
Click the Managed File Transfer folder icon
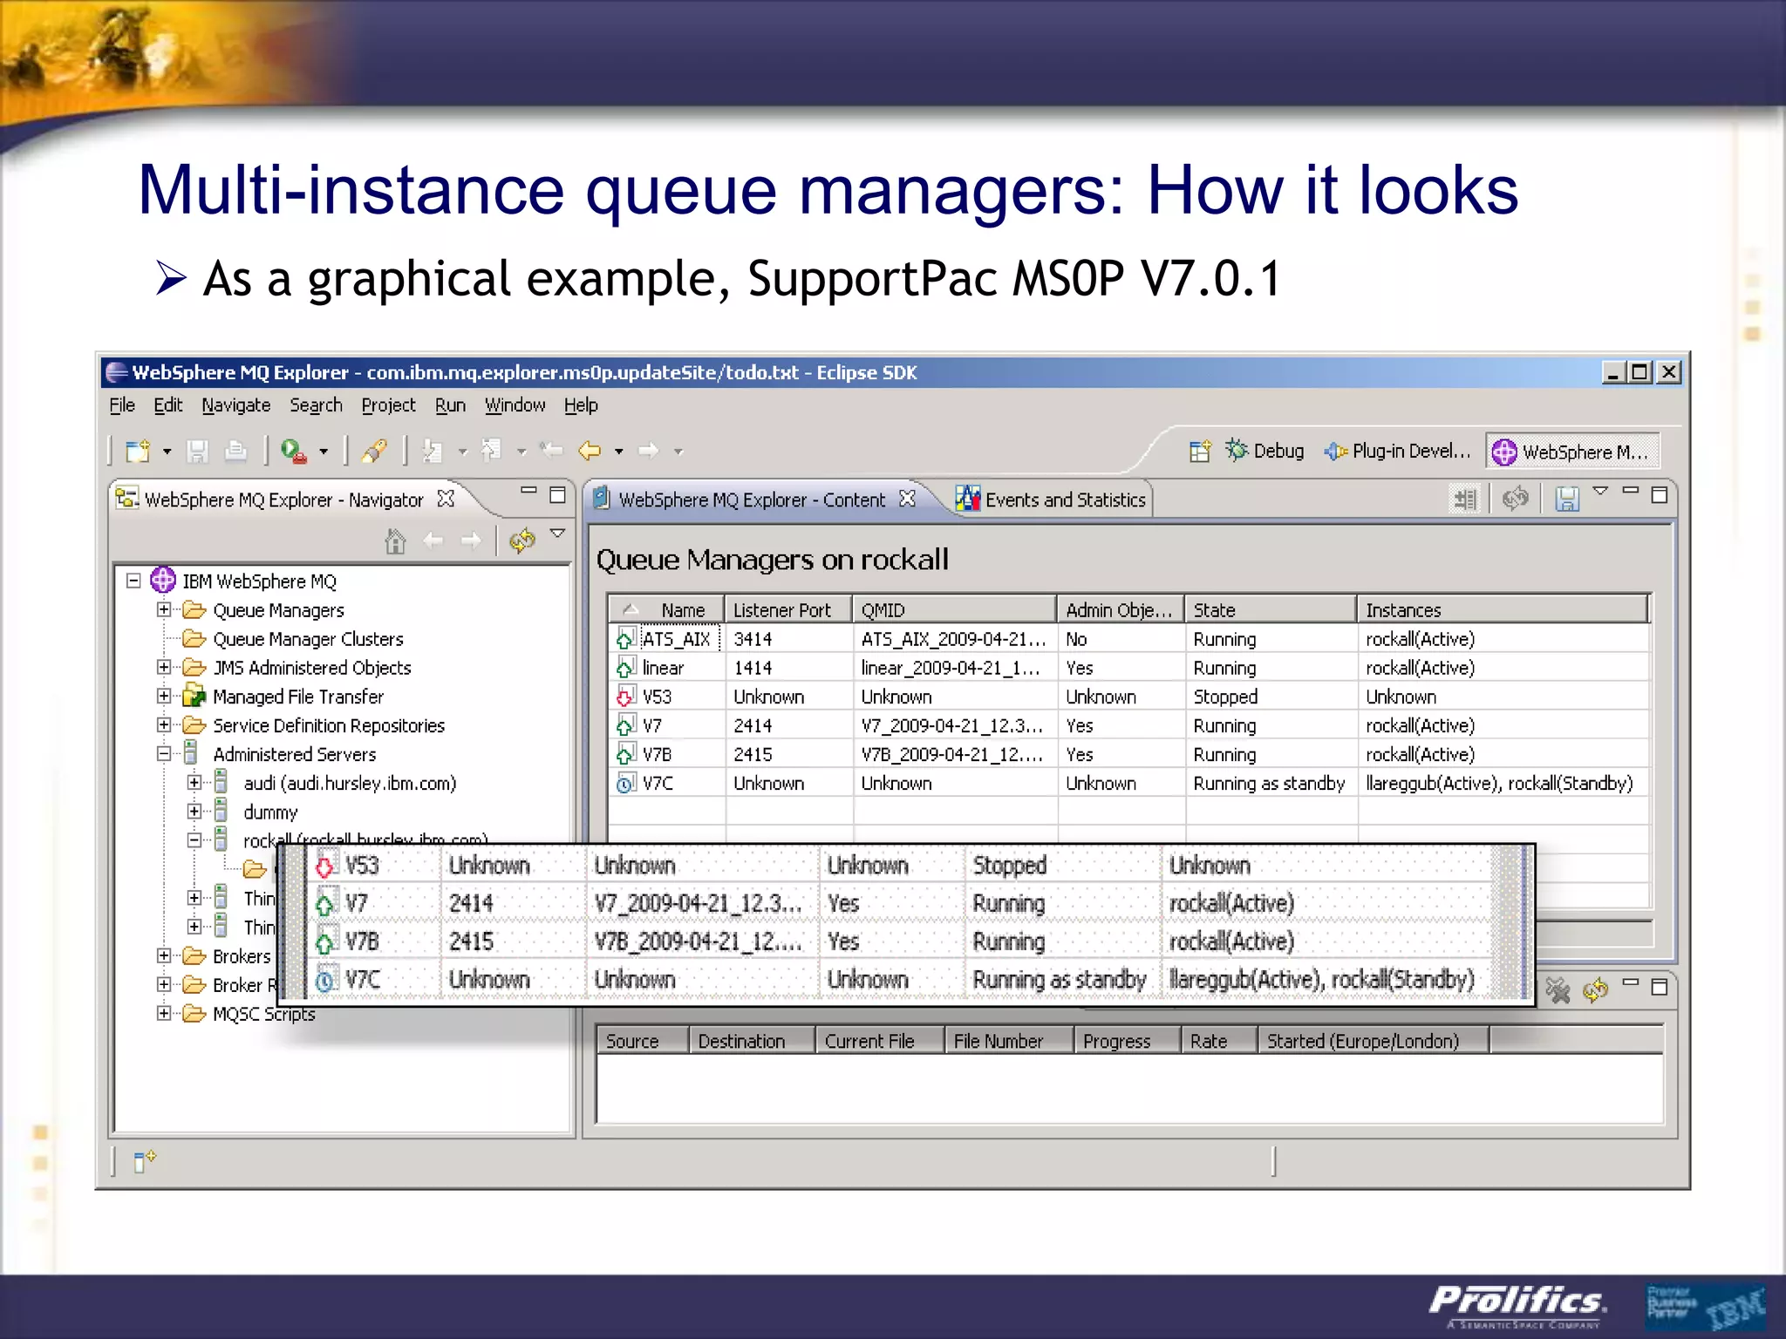tap(194, 697)
